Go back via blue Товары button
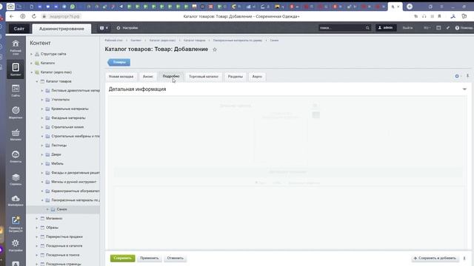The height and width of the screenshot is (266, 474). pyautogui.click(x=118, y=62)
